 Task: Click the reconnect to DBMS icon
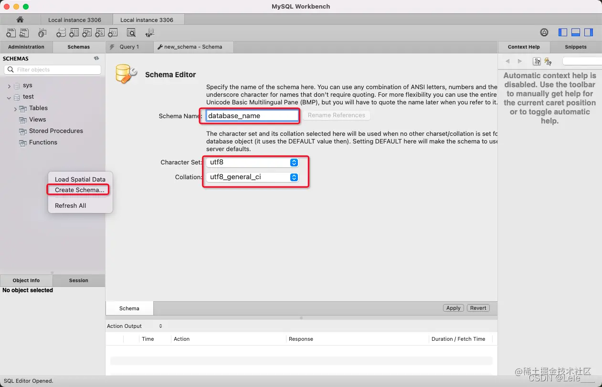point(150,33)
